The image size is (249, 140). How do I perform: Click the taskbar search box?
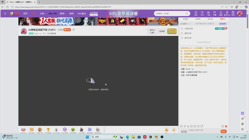pyautogui.click(x=105, y=137)
